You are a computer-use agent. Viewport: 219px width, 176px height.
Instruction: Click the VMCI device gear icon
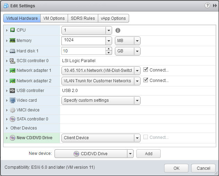pyautogui.click(x=12, y=110)
